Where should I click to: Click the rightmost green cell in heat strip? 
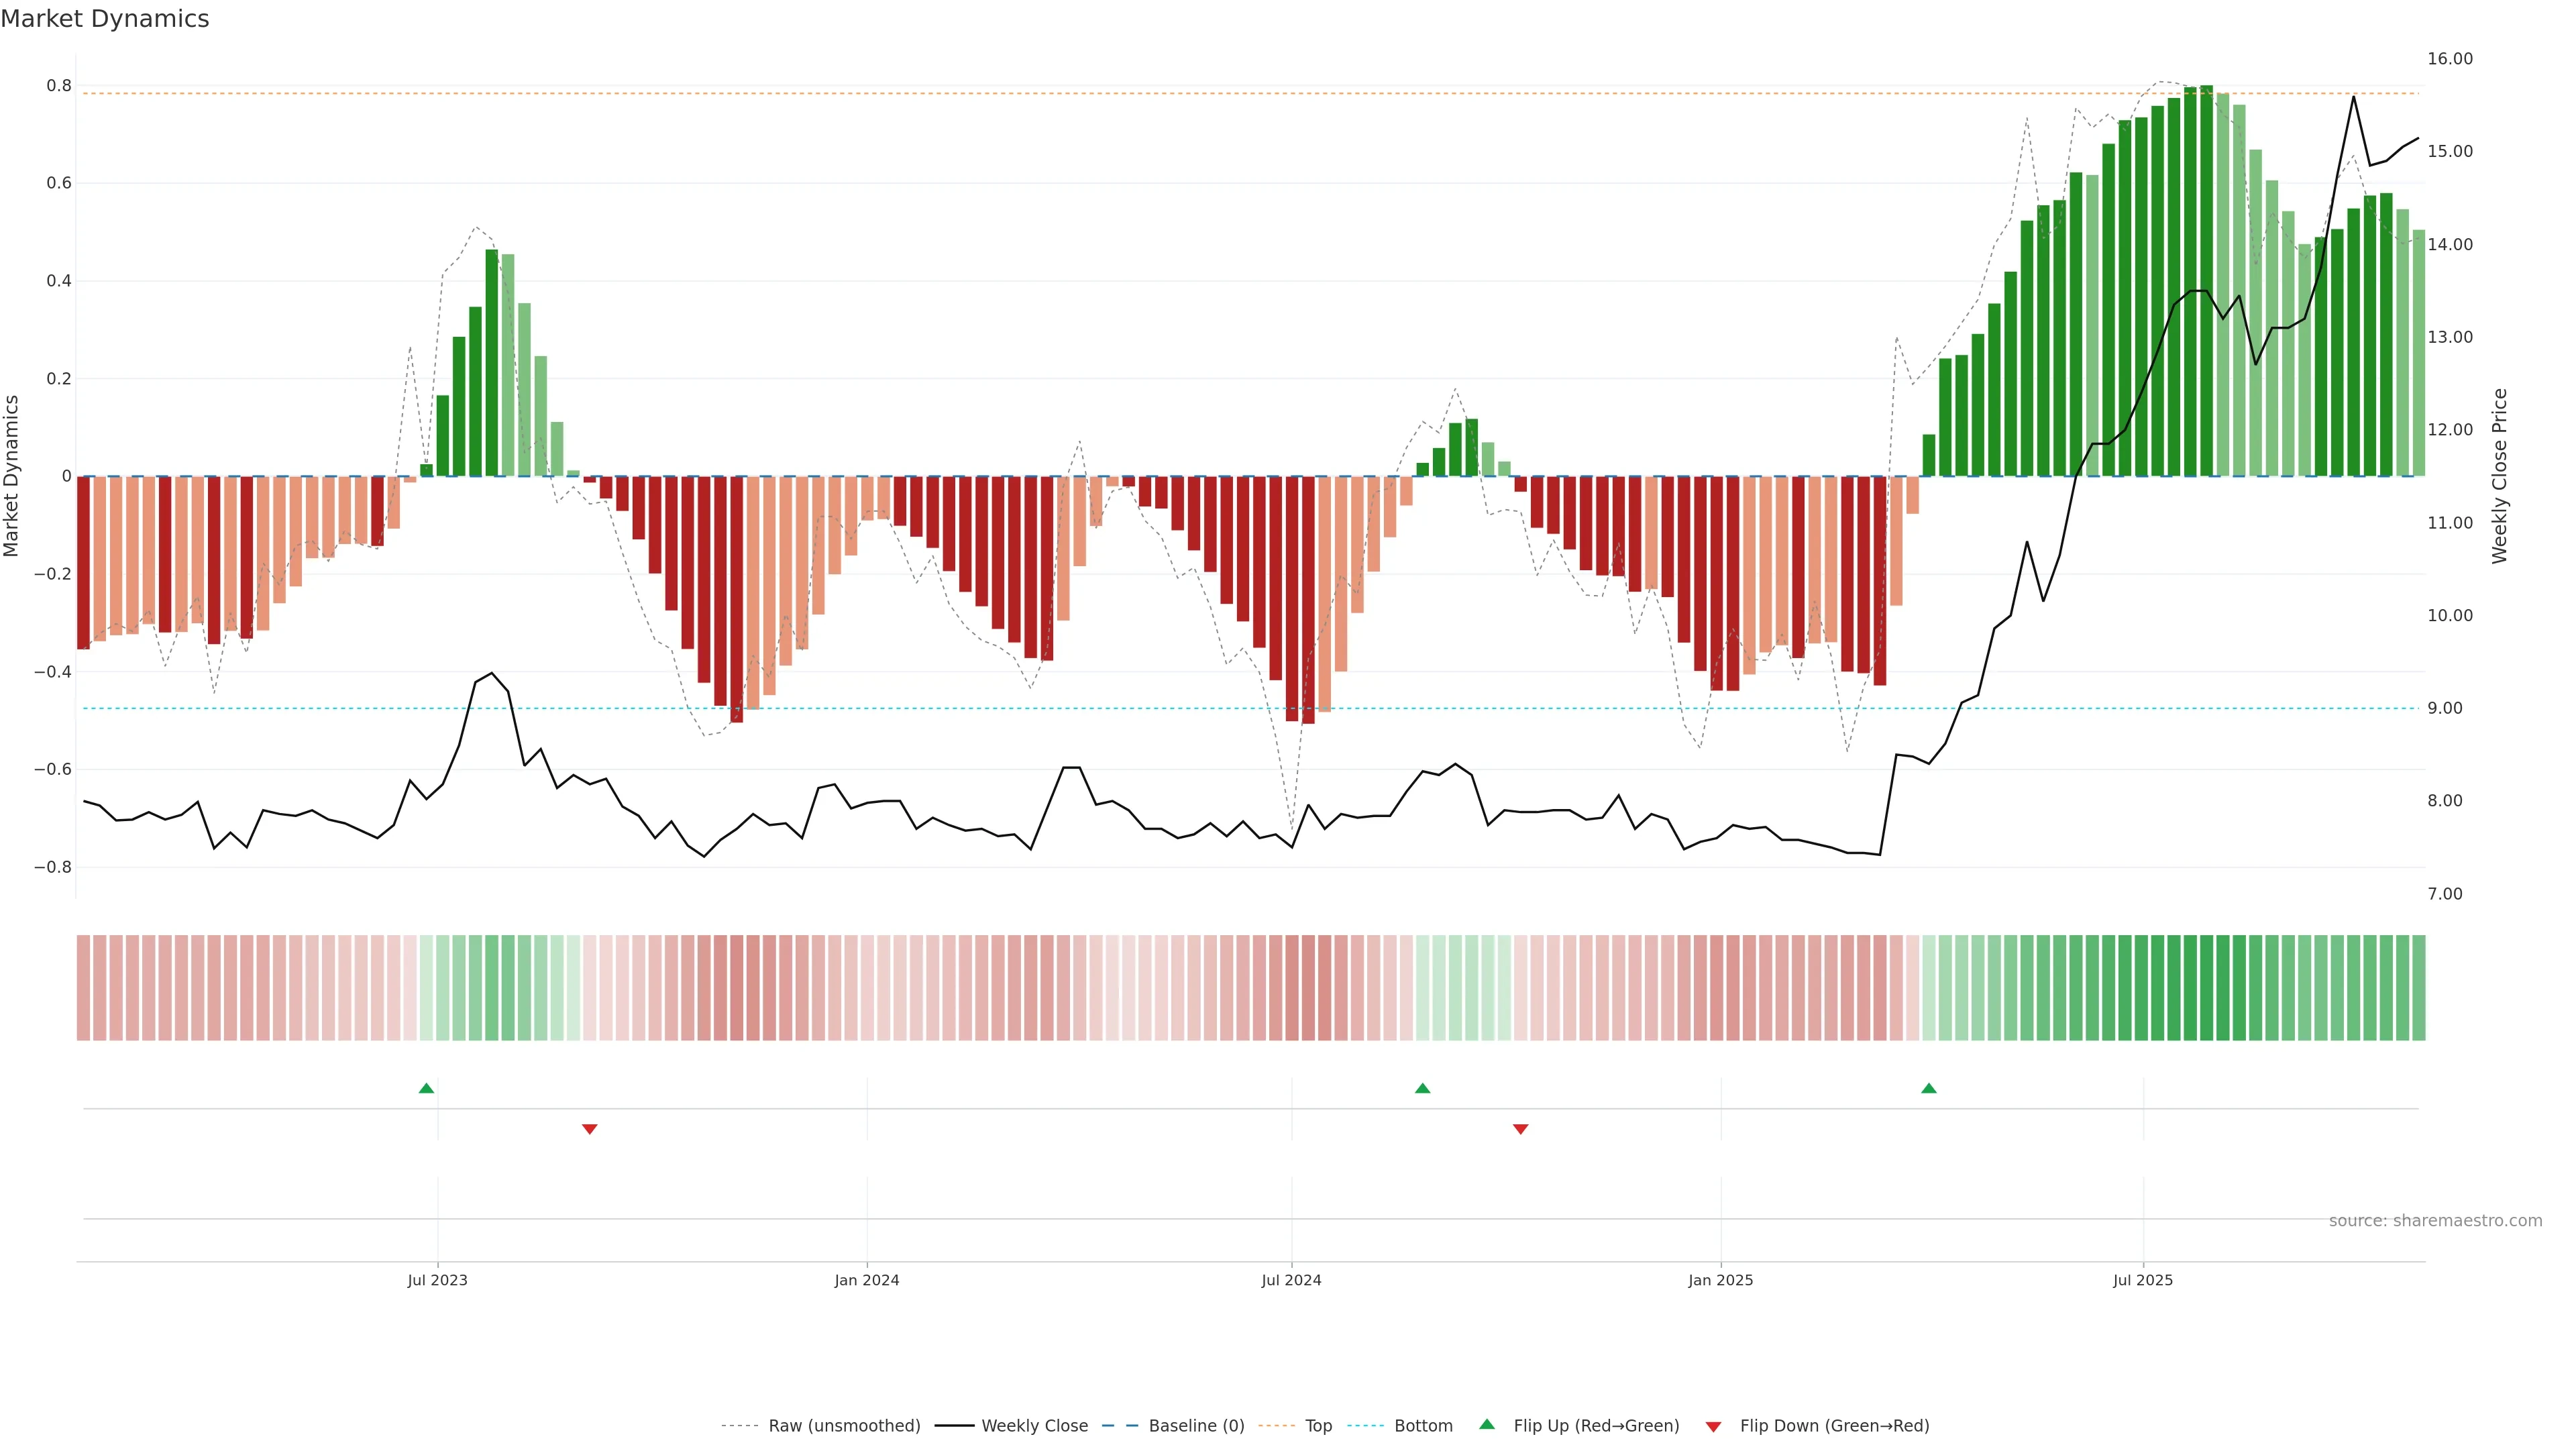pos(2418,988)
